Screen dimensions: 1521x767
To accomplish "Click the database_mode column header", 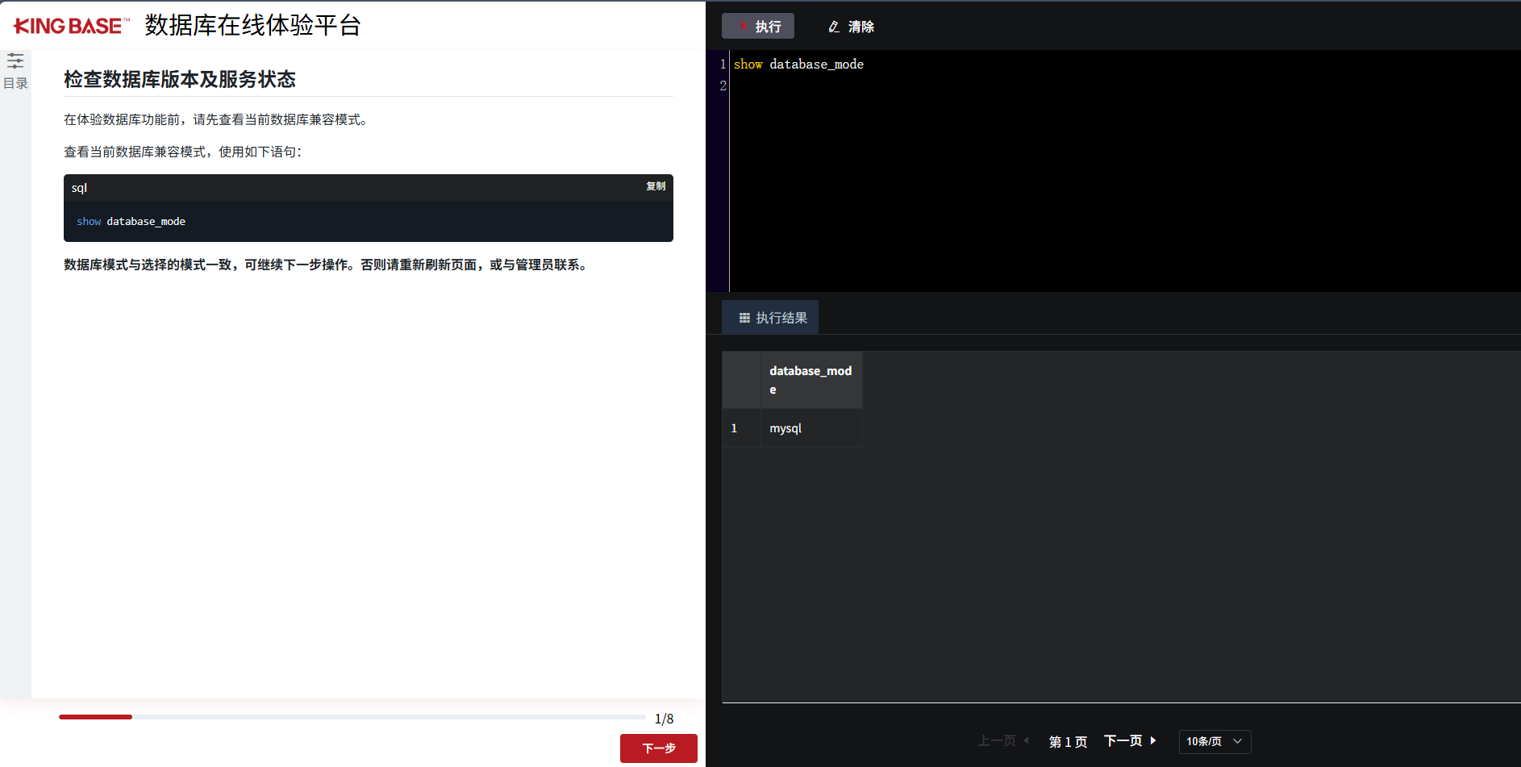I will [x=811, y=379].
